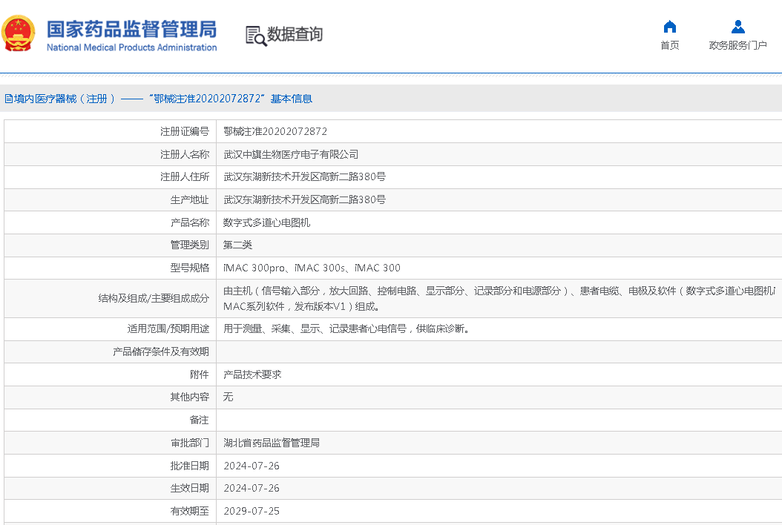Open the 政务服务门户 user icon
Screen dimensions: 782x525
[x=737, y=27]
